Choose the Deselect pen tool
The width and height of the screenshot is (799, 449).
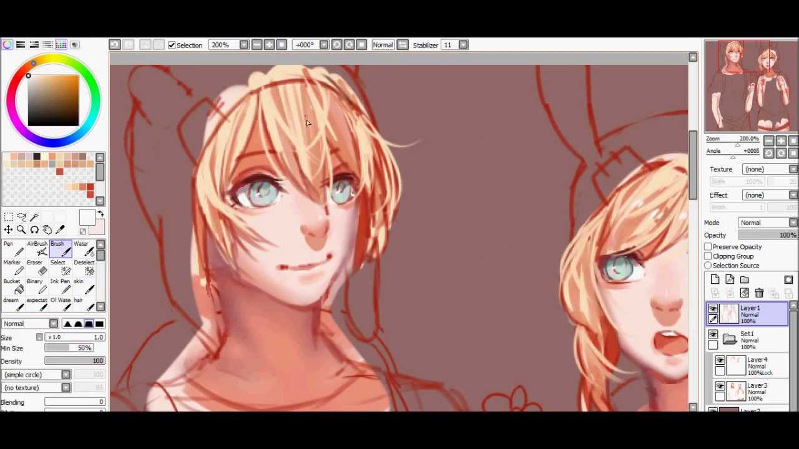84,268
